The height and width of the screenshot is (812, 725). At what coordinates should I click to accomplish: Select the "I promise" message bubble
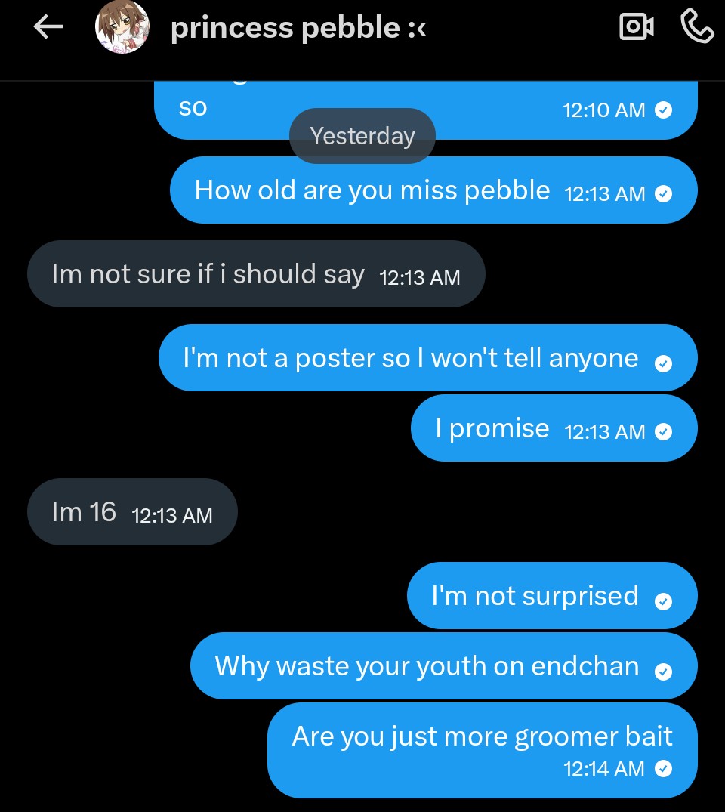pos(492,428)
